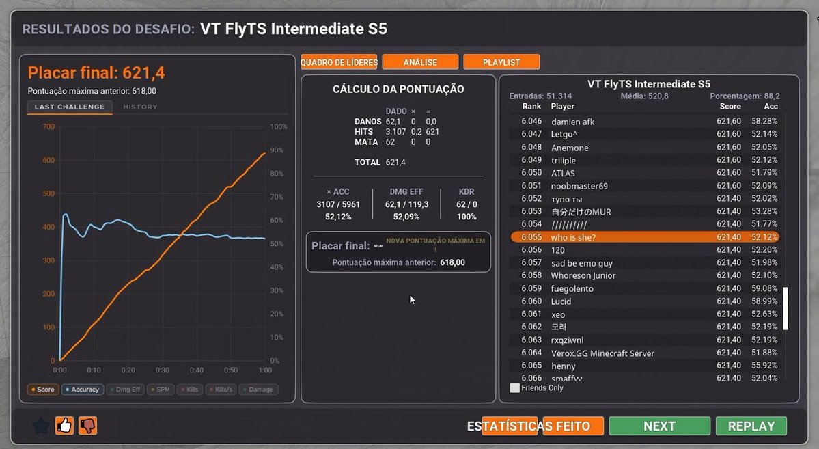The height and width of the screenshot is (449, 819).
Task: Click the '3107 / 5961' accuracy value
Action: [x=338, y=204]
